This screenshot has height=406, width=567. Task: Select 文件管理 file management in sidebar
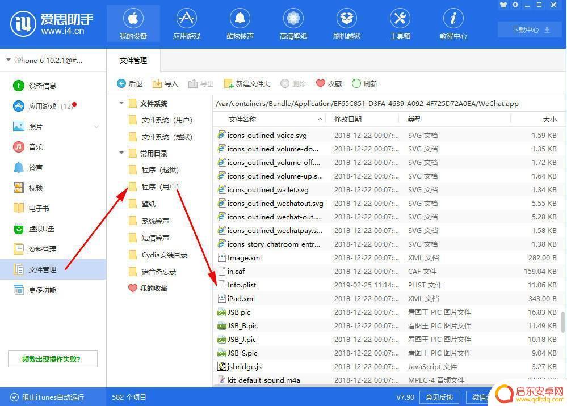click(x=53, y=269)
